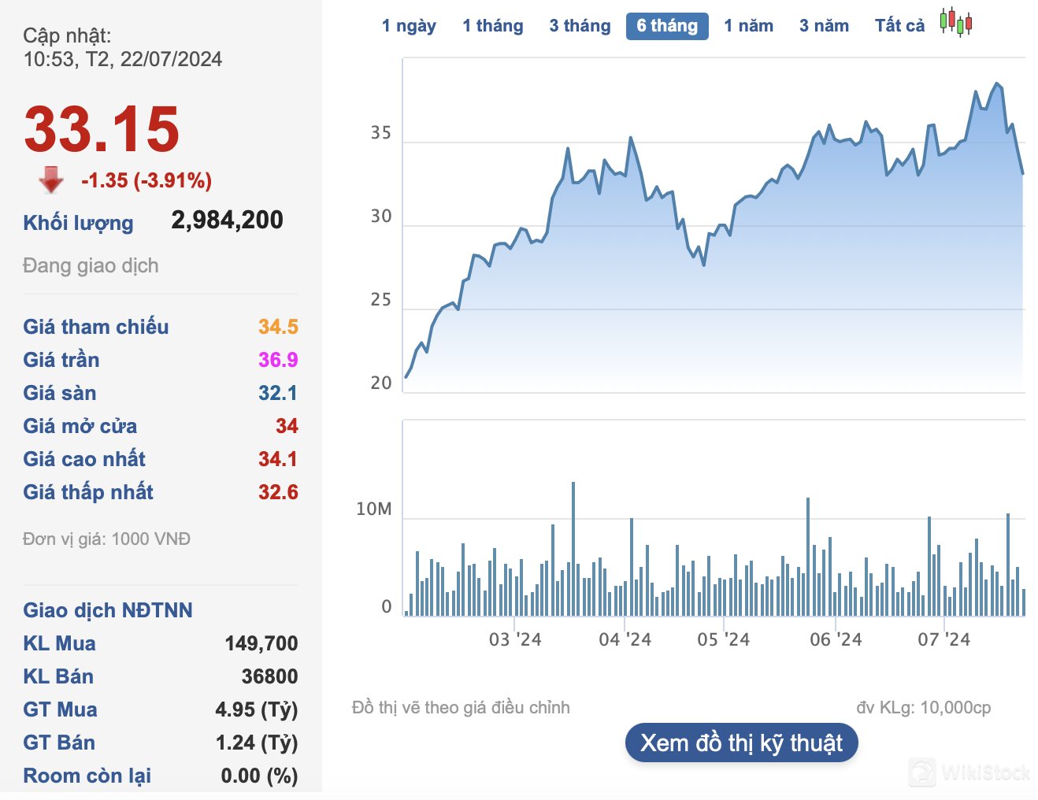Select the Tất cả time range
Image resolution: width=1038 pixels, height=800 pixels.
(899, 26)
